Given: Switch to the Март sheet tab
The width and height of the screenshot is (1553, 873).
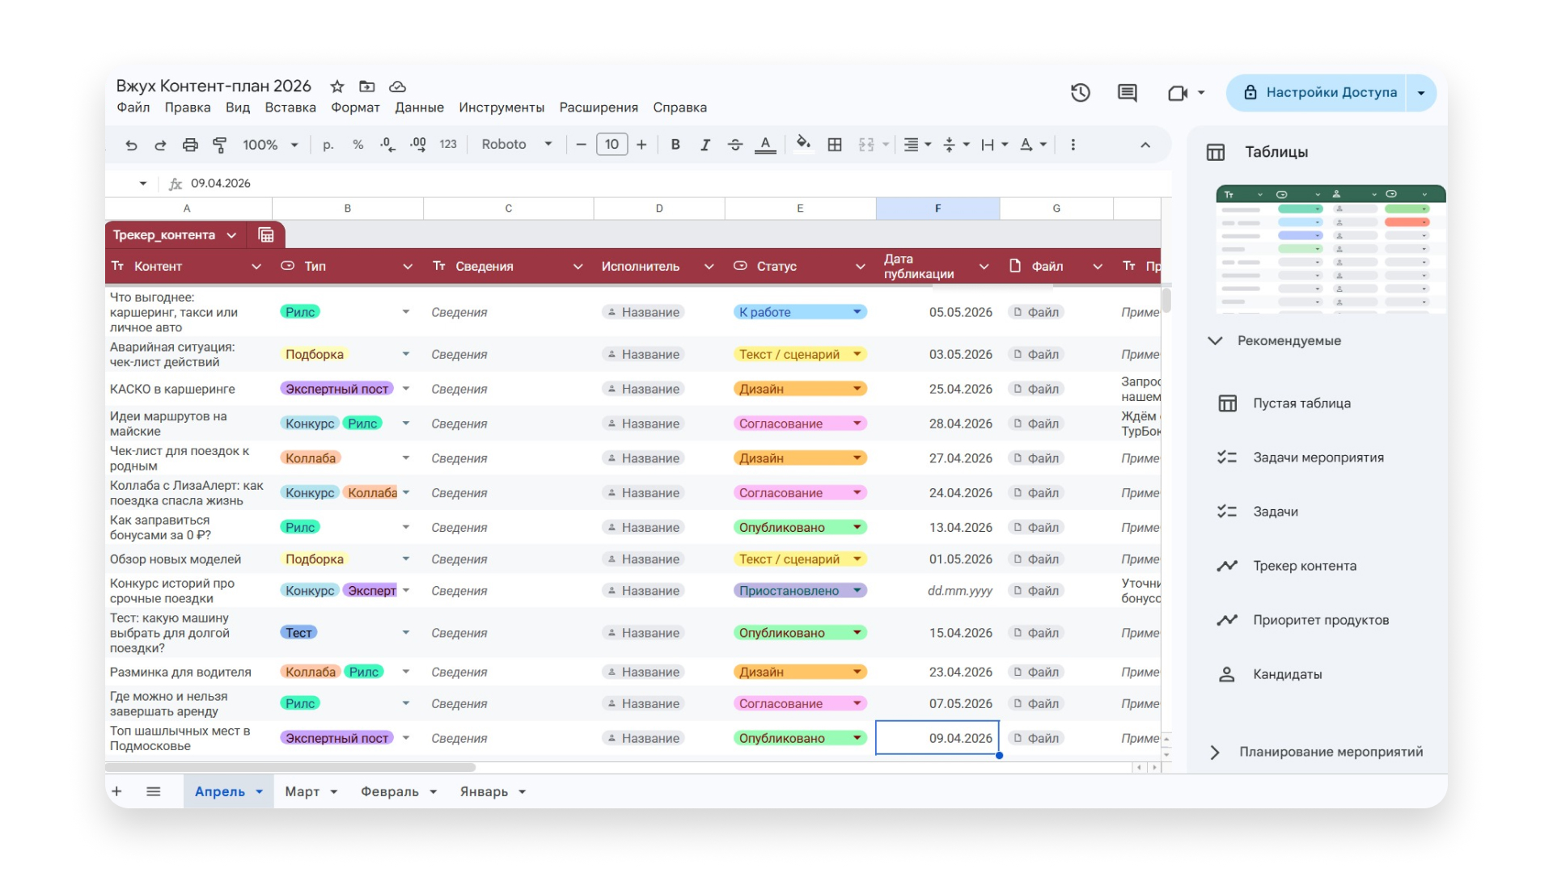Looking at the screenshot, I should point(302,791).
